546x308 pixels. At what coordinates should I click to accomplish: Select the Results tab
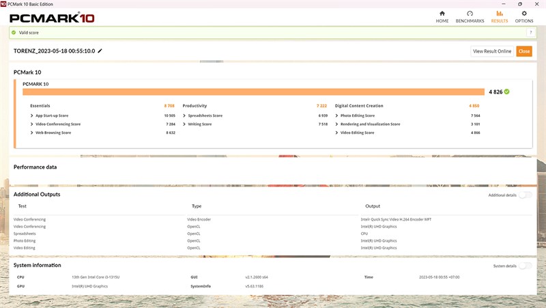click(500, 16)
